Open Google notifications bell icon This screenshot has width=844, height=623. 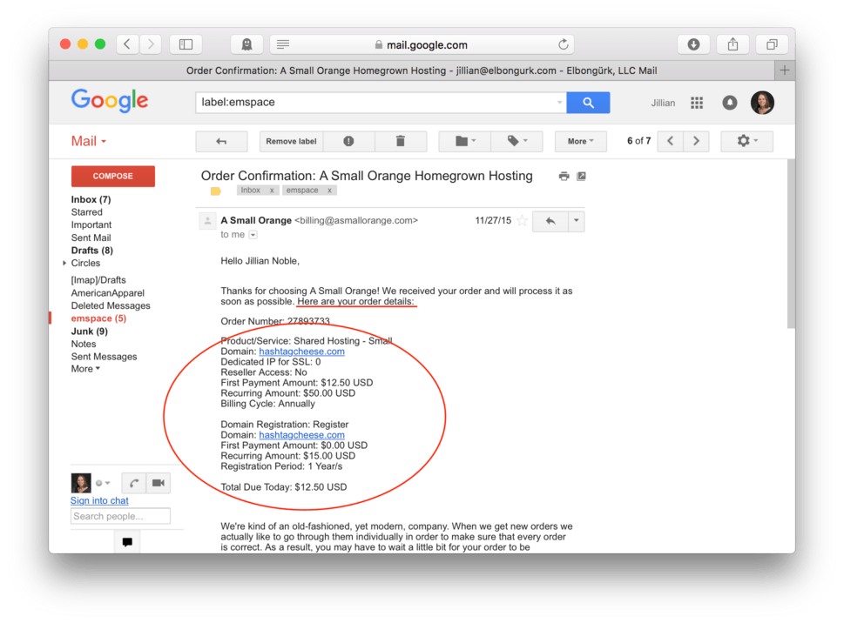tap(729, 103)
